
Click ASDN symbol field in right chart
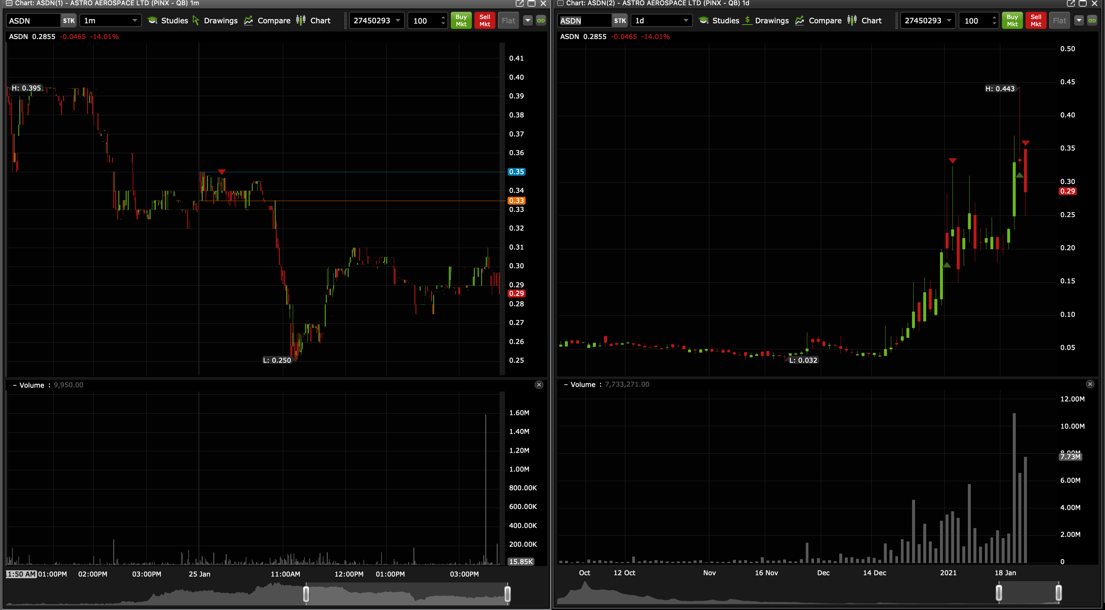[x=584, y=21]
